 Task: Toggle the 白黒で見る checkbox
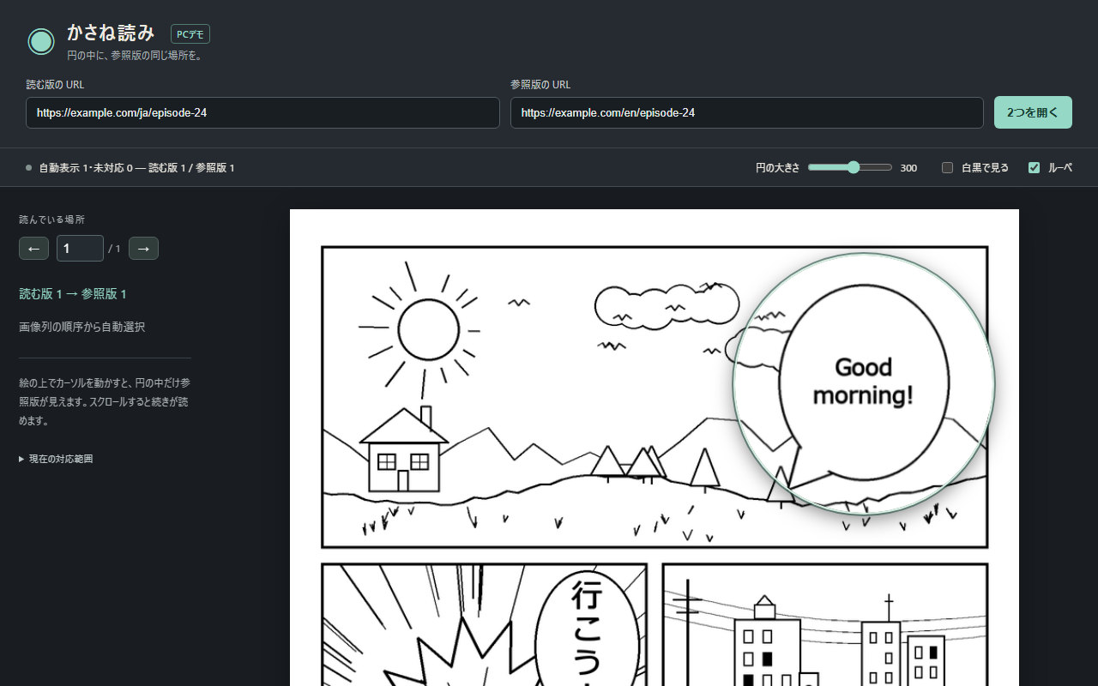(948, 168)
